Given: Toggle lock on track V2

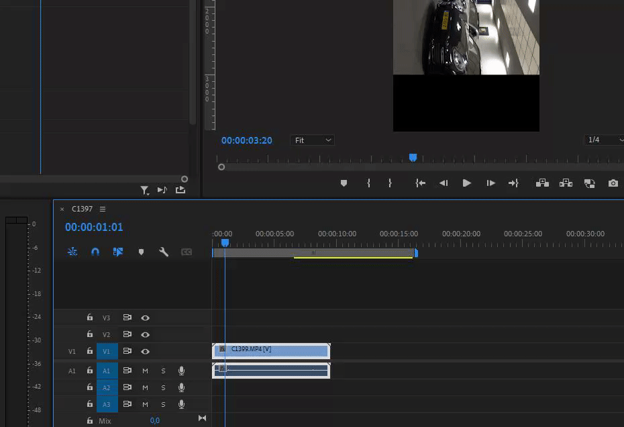Looking at the screenshot, I should (x=90, y=334).
